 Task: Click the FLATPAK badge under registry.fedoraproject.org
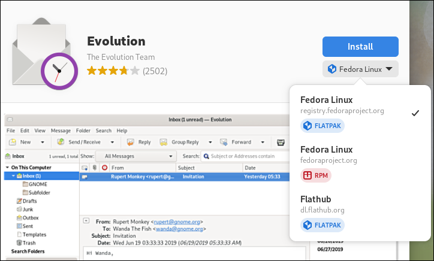(x=323, y=126)
